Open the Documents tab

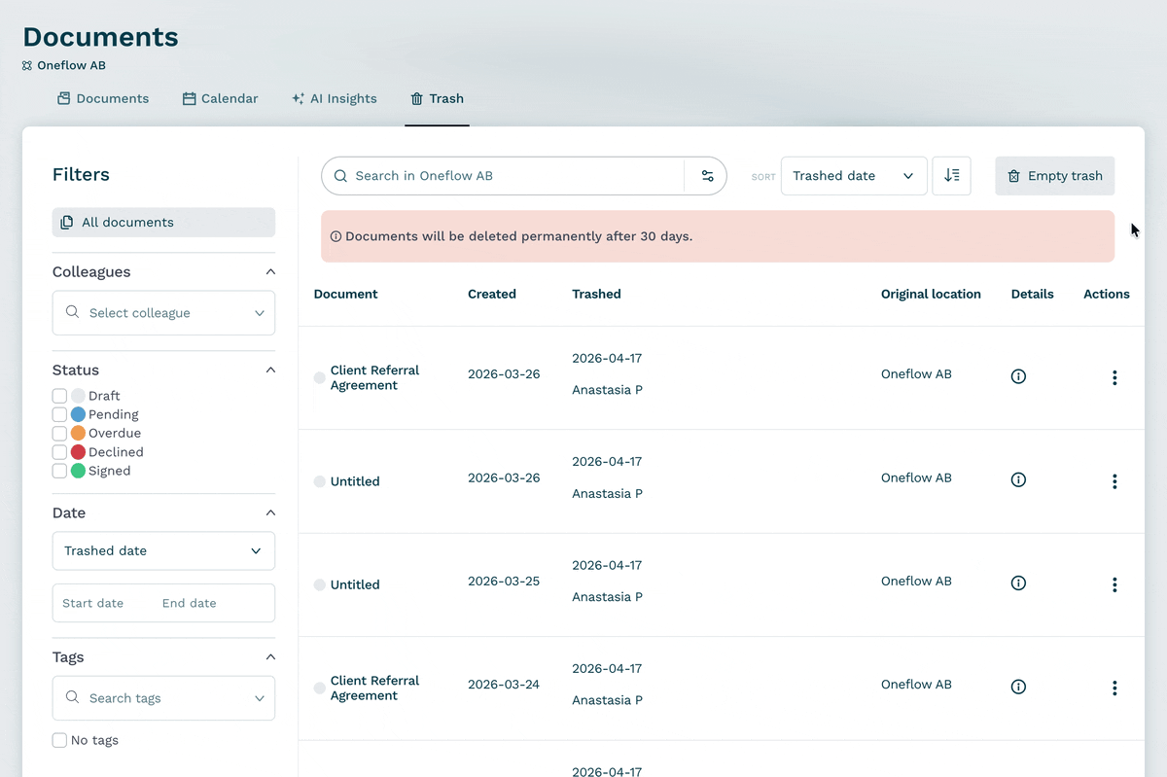pos(103,98)
